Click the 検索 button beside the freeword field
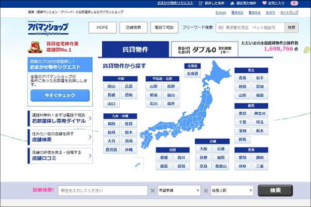The height and width of the screenshot is (207, 311). [291, 27]
